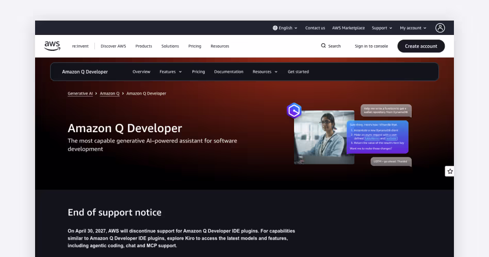
Task: Open AWS Marketplace link
Action: pyautogui.click(x=348, y=28)
